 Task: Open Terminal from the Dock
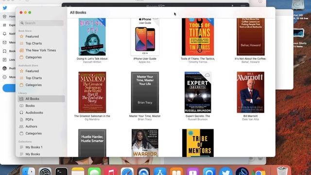(x=61, y=171)
